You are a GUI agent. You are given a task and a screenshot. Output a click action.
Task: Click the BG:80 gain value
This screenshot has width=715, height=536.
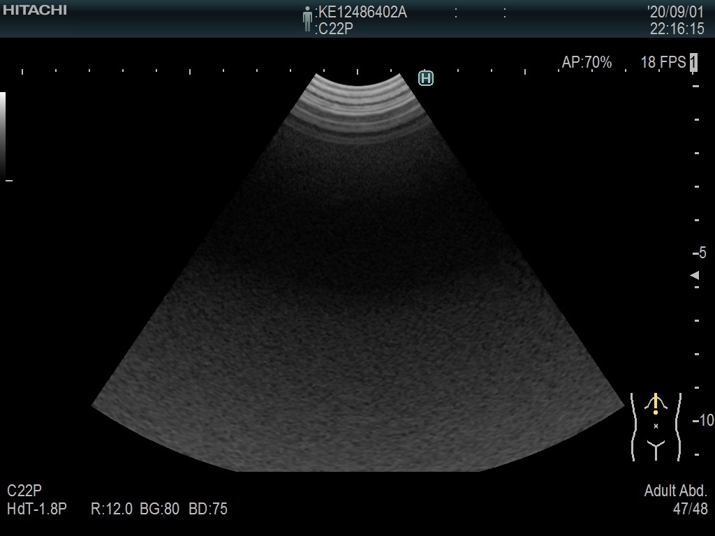coord(160,509)
